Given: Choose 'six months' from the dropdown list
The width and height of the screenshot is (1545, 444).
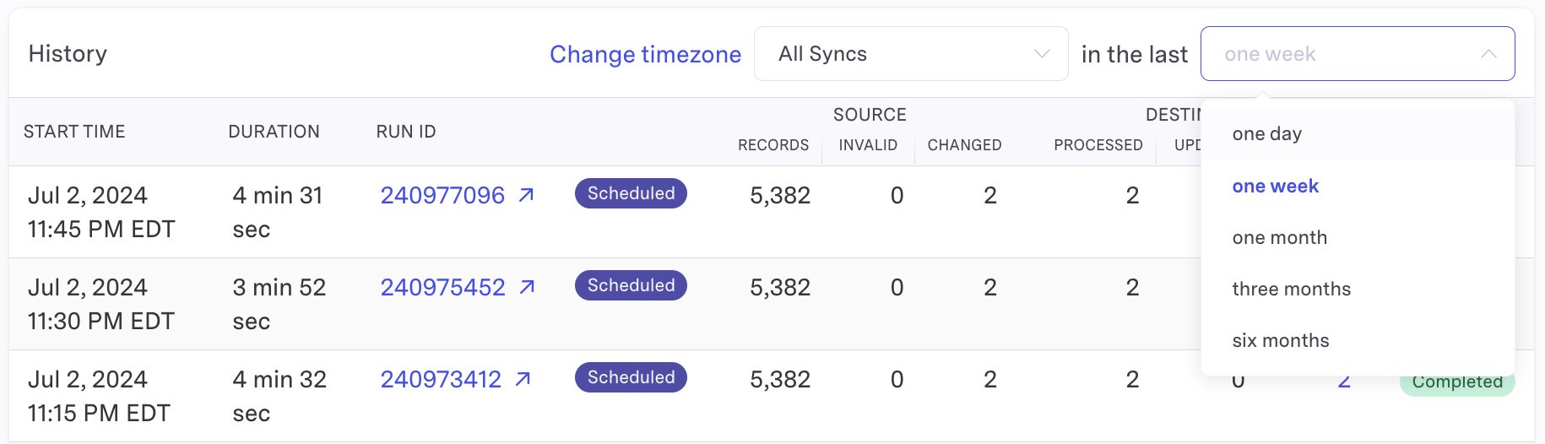Looking at the screenshot, I should [1280, 341].
